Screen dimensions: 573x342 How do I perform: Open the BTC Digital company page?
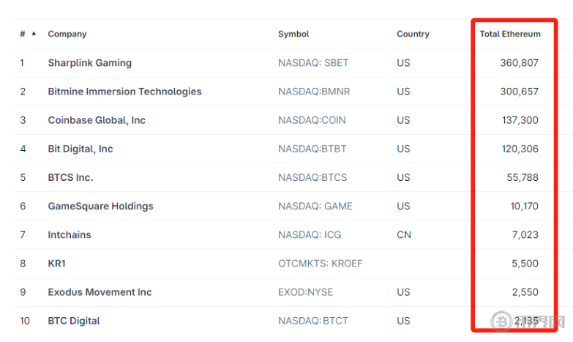74,320
